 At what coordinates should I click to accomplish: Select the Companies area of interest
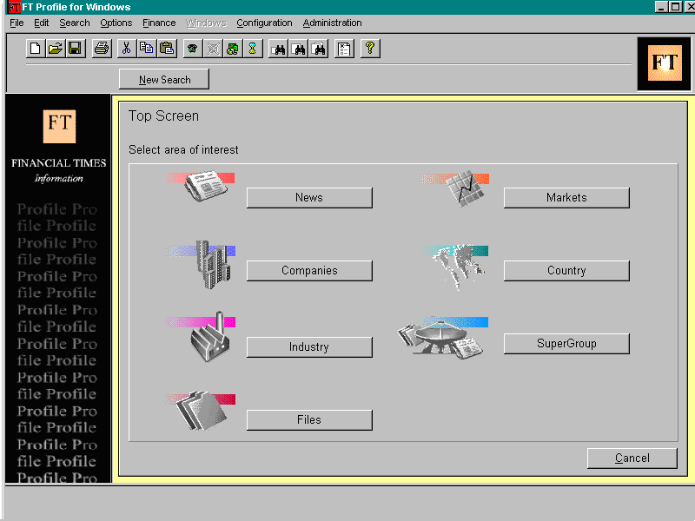(309, 270)
